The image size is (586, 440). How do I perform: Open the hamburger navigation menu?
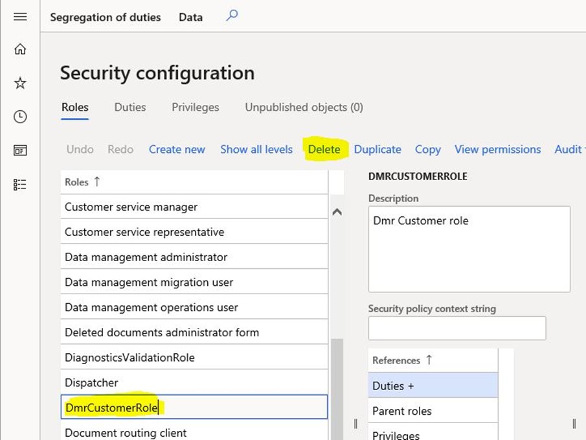pyautogui.click(x=20, y=17)
